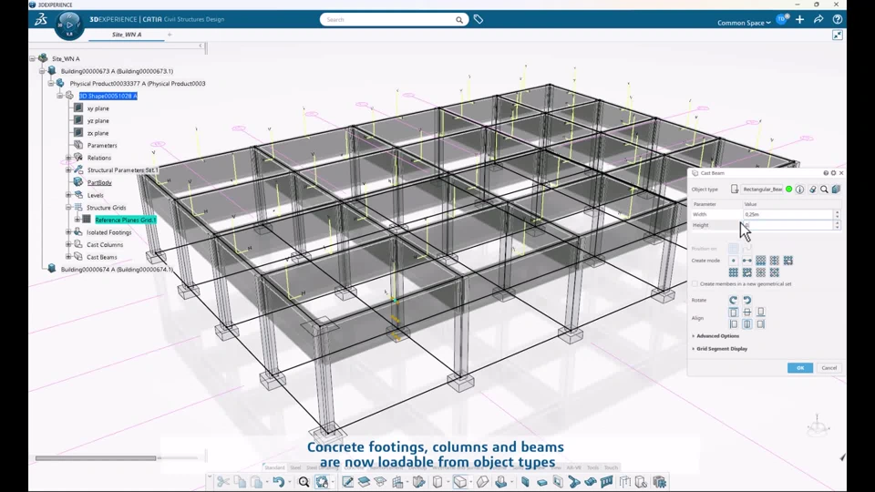Click the pencil sketch icon in the bottom toolbar
875x492 pixels.
347,481
